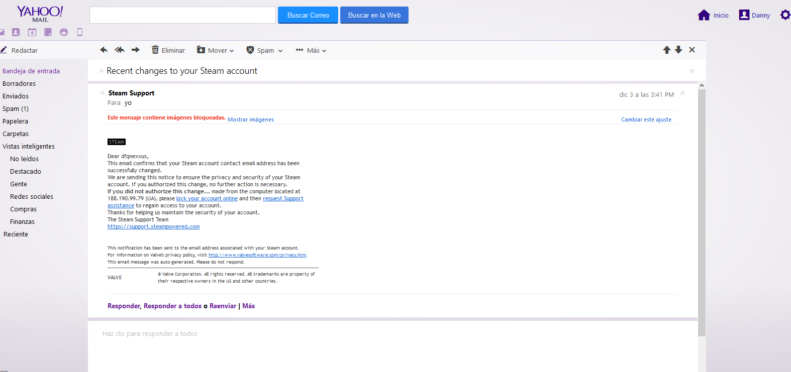Image resolution: width=791 pixels, height=372 pixels.
Task: Toggle read status dot beside subject
Action: click(x=102, y=71)
